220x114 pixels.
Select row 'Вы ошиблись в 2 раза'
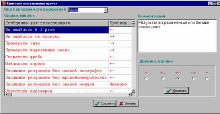tap(68, 30)
